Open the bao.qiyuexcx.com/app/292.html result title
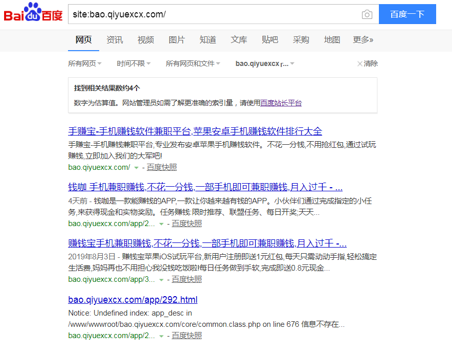Image resolution: width=452 pixels, height=356 pixels. click(133, 300)
